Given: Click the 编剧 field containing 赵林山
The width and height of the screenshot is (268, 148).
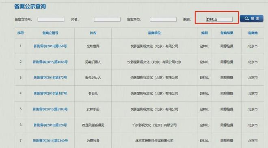Looking at the screenshot, I should [x=219, y=19].
